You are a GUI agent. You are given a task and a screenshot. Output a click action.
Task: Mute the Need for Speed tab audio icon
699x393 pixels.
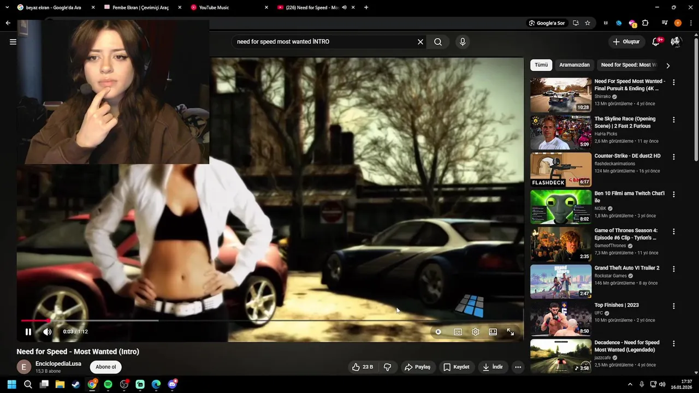click(345, 8)
